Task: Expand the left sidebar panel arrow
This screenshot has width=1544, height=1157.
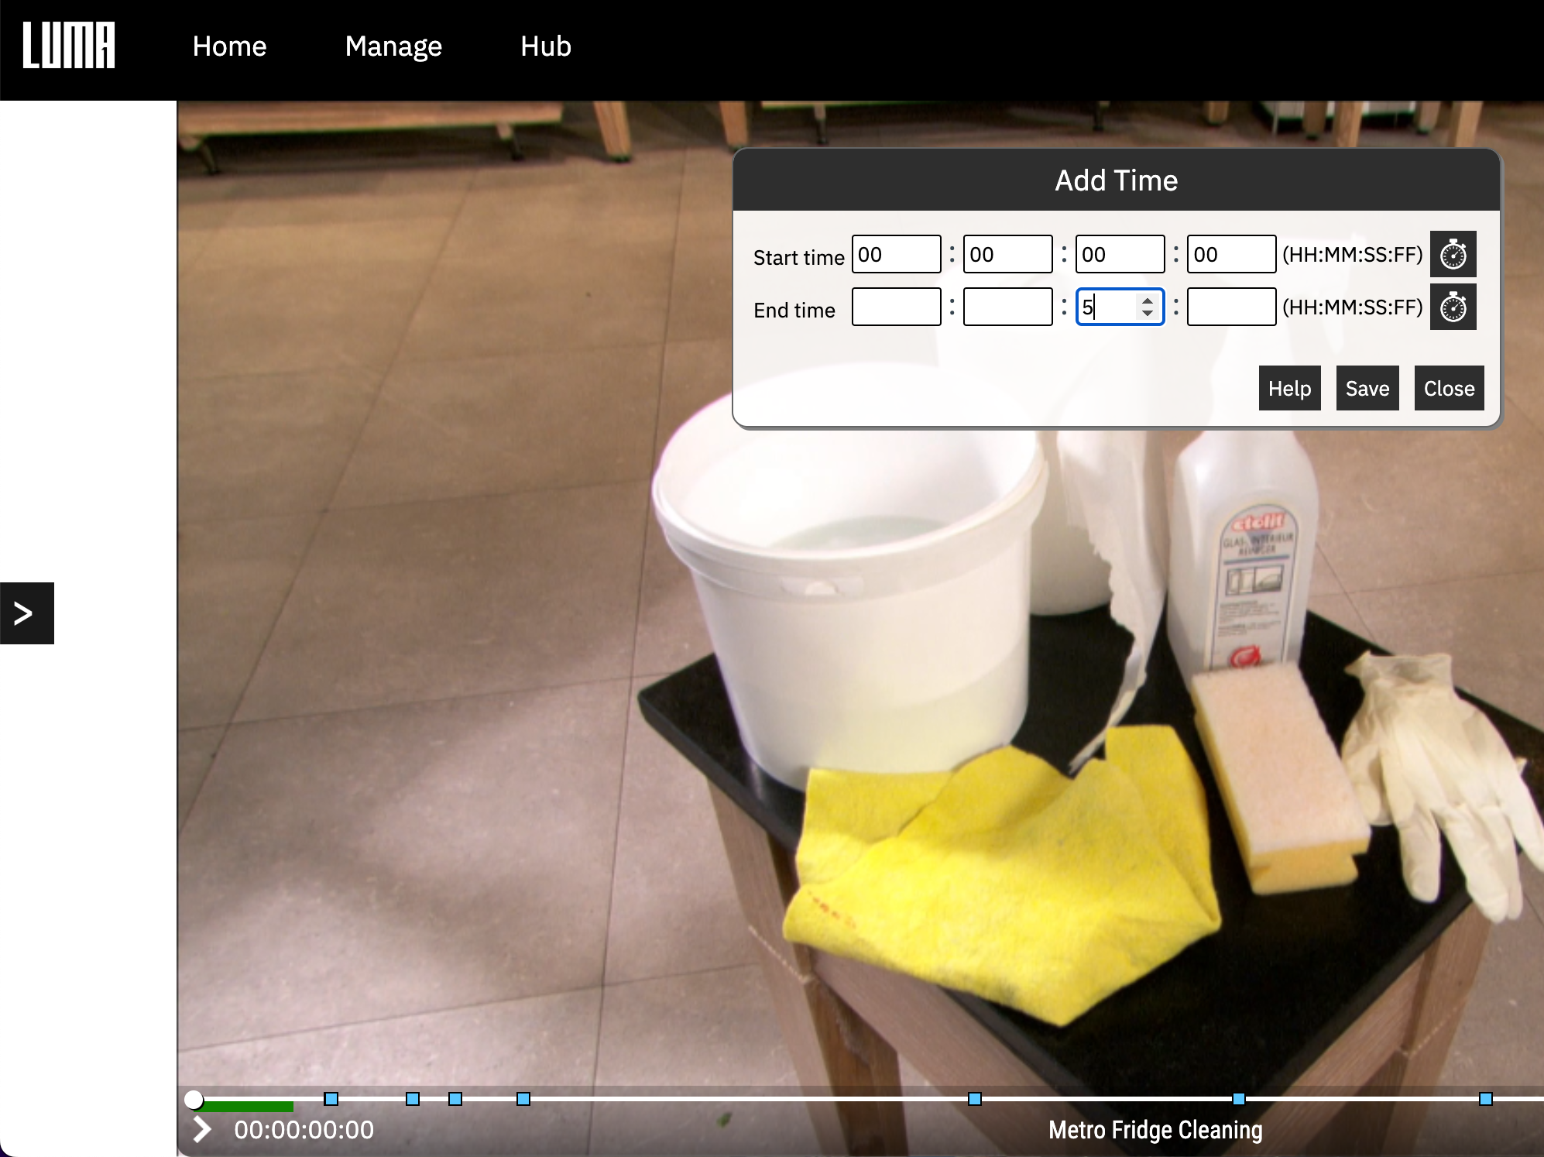Action: 26,613
